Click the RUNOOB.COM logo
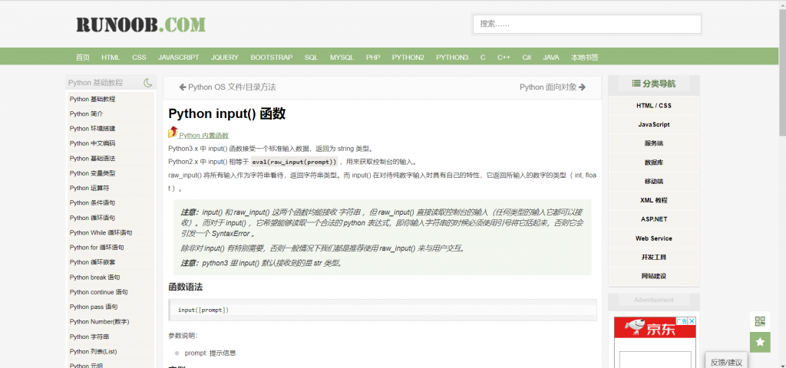Viewport: 786px width, 368px height. pyautogui.click(x=140, y=25)
